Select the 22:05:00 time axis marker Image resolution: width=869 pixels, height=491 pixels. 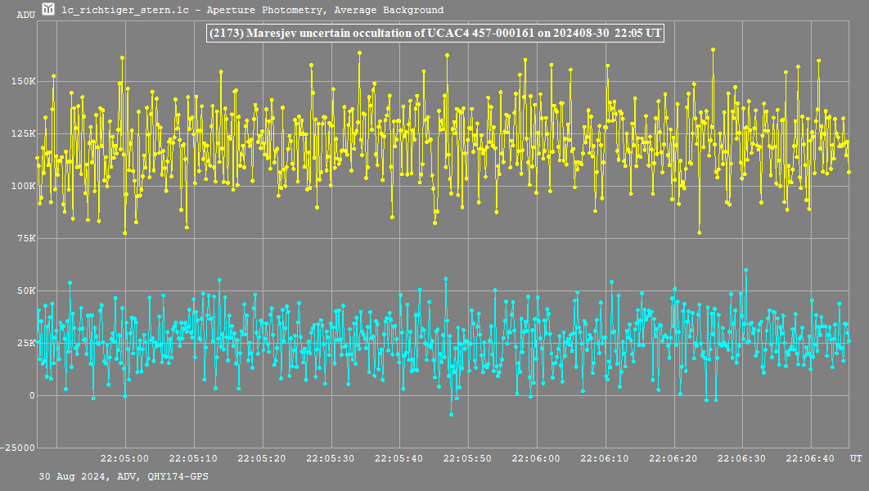pyautogui.click(x=125, y=459)
